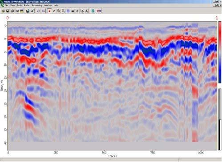Click the Save floppy disk icon
This screenshot has height=162, width=222.
(8, 11)
